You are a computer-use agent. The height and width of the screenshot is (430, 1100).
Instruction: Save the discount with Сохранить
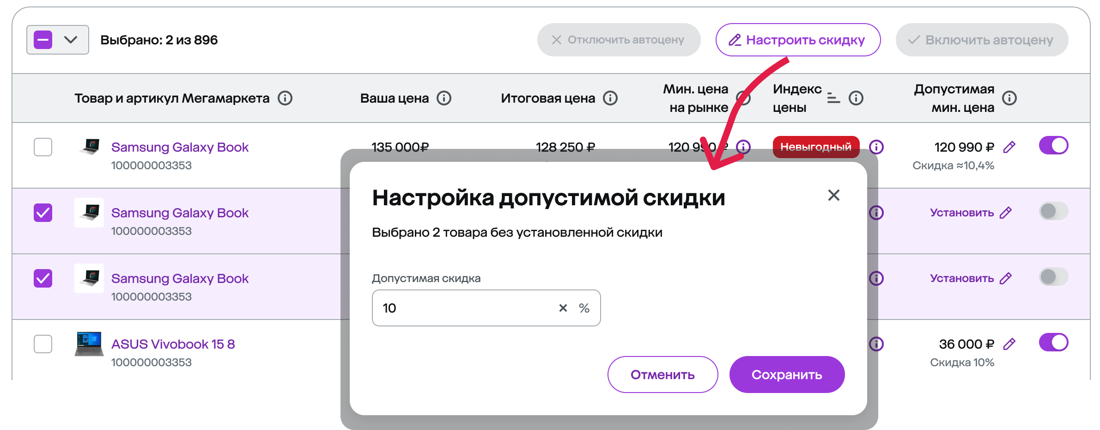point(787,375)
